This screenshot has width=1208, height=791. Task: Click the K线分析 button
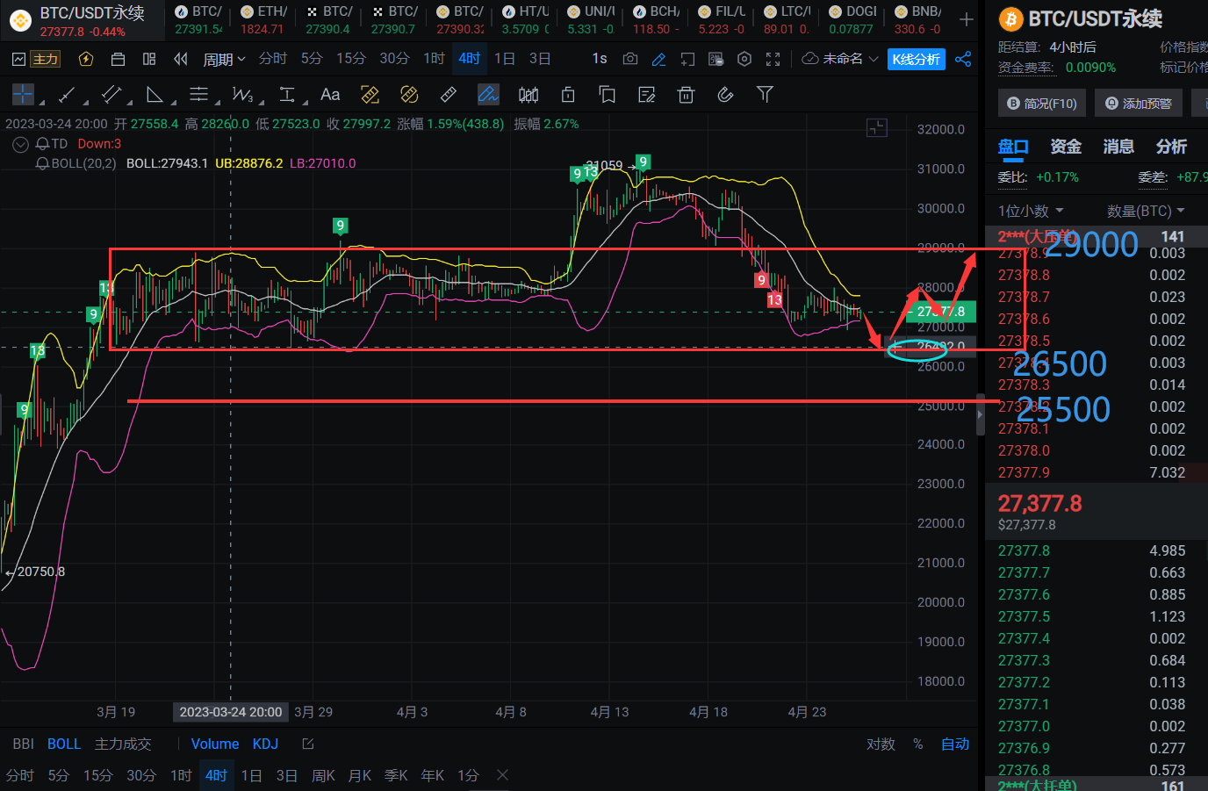[x=916, y=59]
